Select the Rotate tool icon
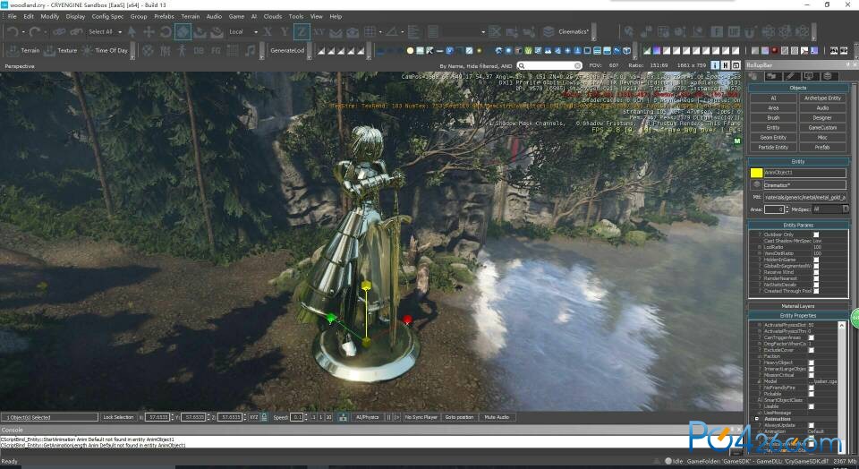Viewport: 859px width, 469px height. coord(166,32)
